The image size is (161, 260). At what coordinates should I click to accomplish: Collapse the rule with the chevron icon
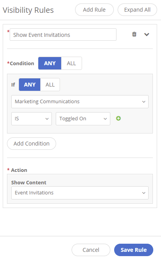(147, 34)
